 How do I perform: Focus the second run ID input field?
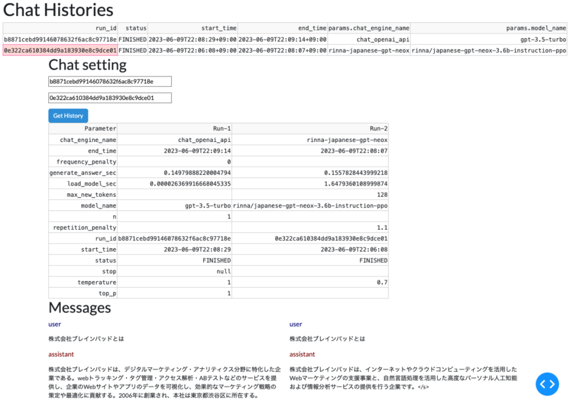(110, 98)
